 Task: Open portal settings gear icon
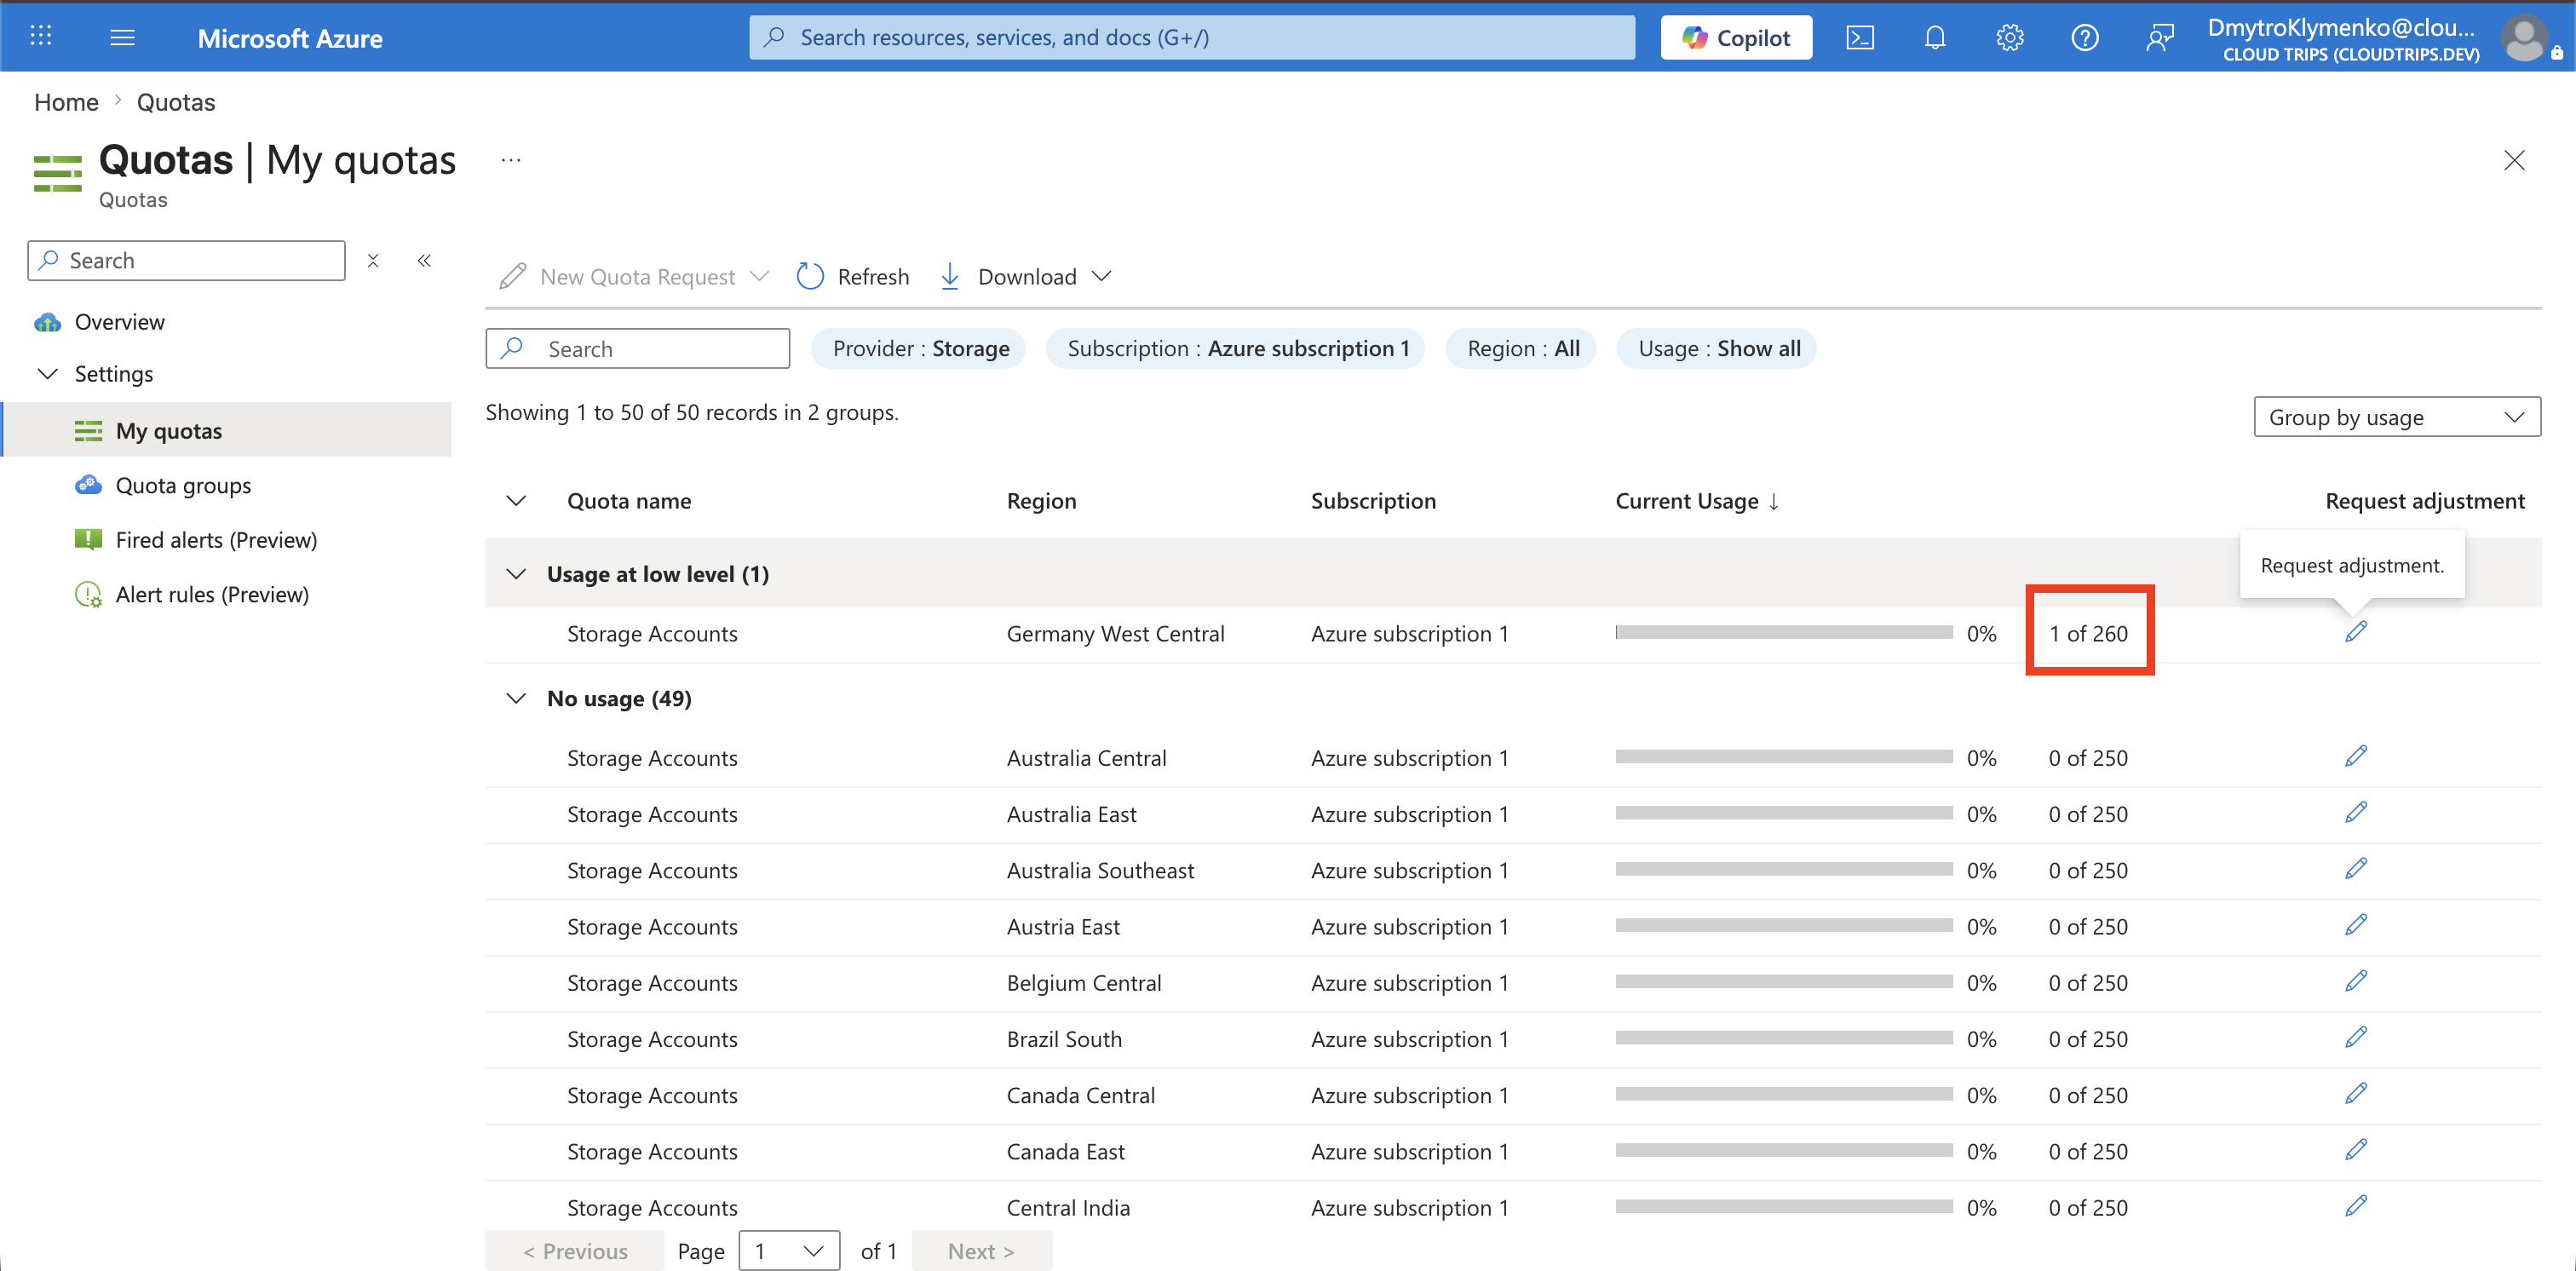click(x=2009, y=38)
